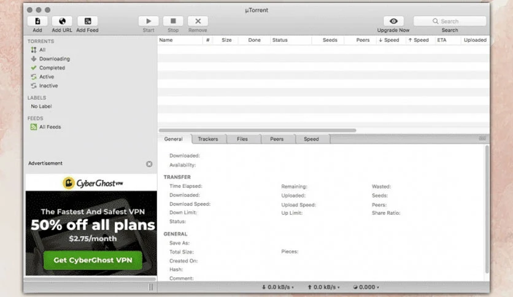Open Upgrade Now eye icon
513x297 pixels.
pyautogui.click(x=393, y=21)
